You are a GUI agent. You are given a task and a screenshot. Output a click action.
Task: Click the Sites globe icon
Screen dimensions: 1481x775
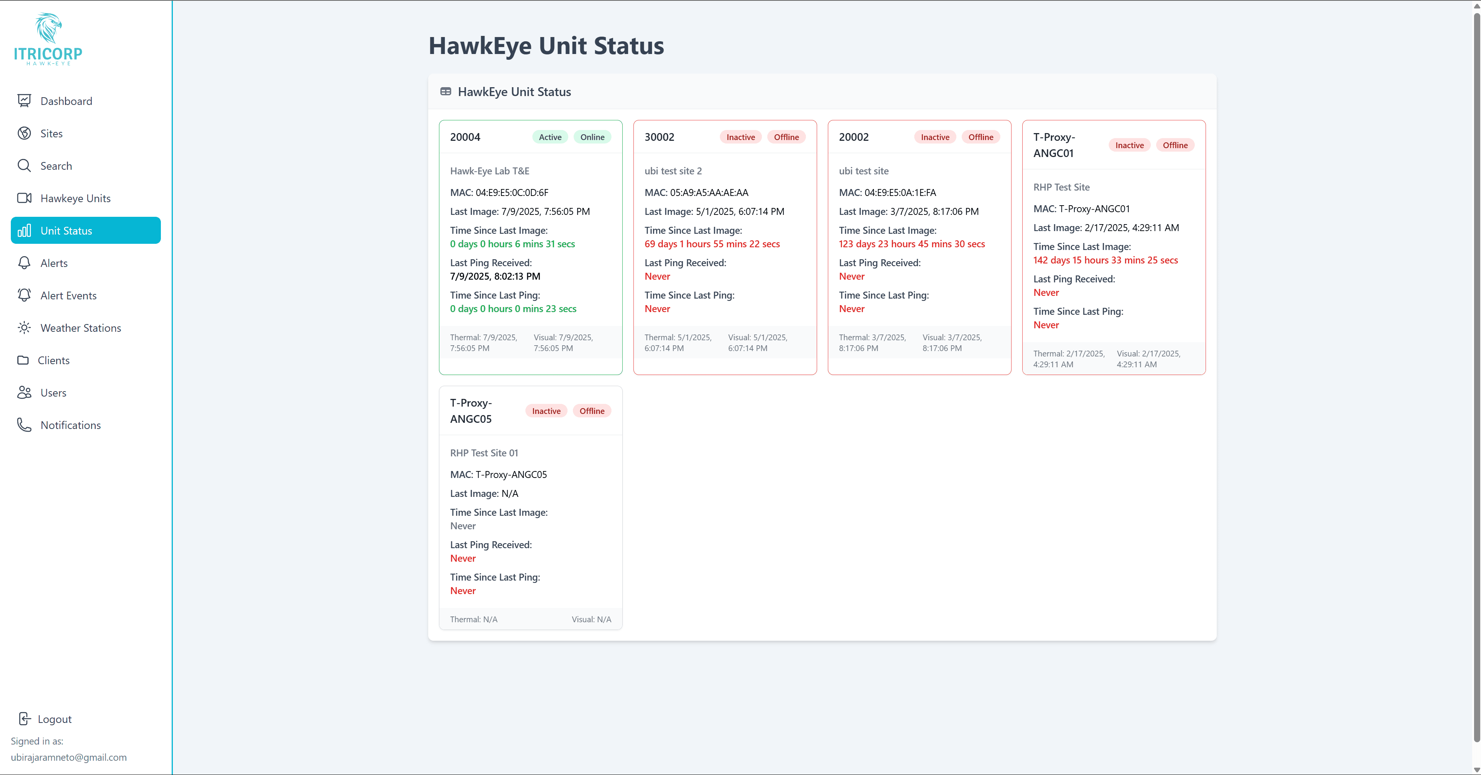pos(24,133)
